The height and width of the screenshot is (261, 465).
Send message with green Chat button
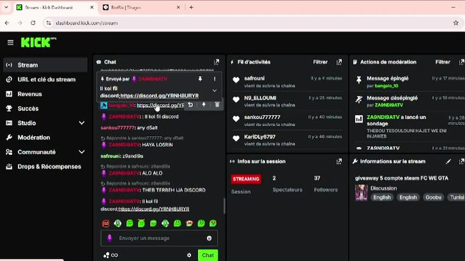coord(208,255)
